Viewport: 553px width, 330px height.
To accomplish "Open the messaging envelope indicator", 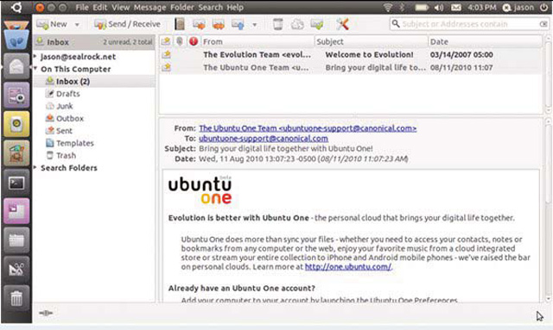I will tap(455, 7).
